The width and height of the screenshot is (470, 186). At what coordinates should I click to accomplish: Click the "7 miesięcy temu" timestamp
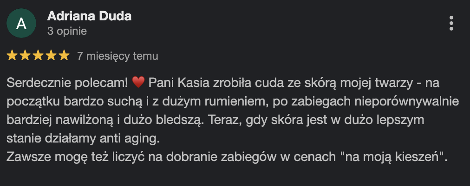pyautogui.click(x=117, y=56)
